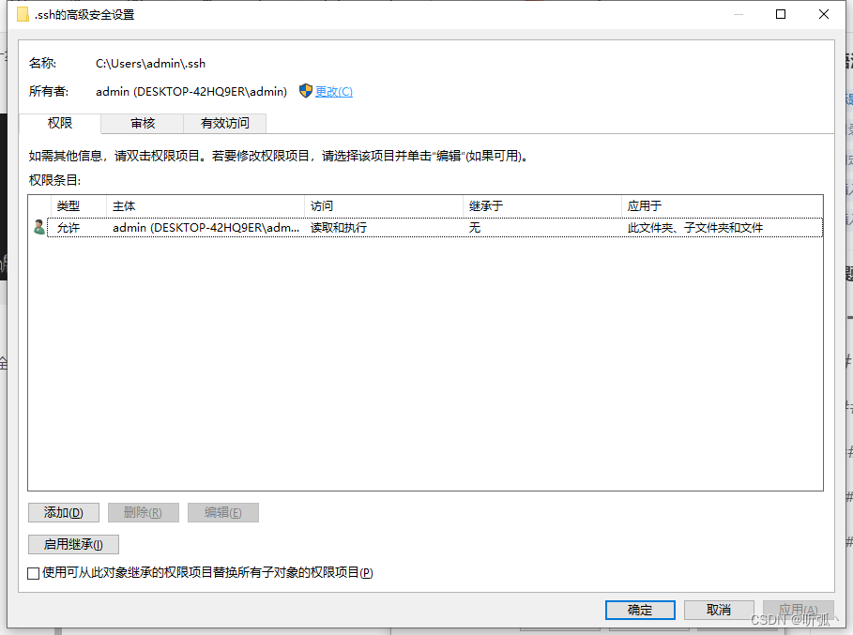
Task: Switch to the 有效访问 tab
Action: pos(224,123)
